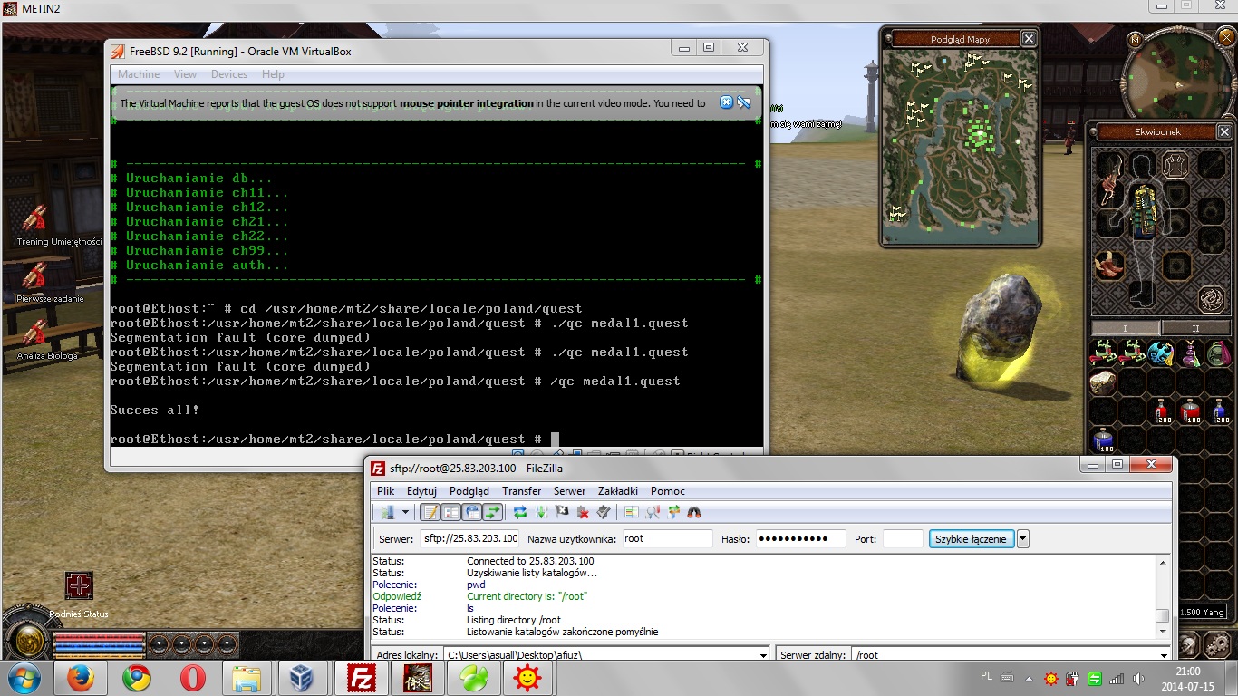Open FileZilla Pomoc menu
This screenshot has width=1238, height=696.
click(668, 491)
